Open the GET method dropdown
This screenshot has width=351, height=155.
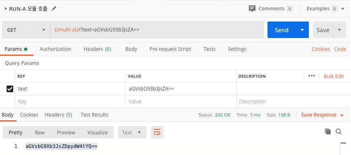click(x=26, y=30)
